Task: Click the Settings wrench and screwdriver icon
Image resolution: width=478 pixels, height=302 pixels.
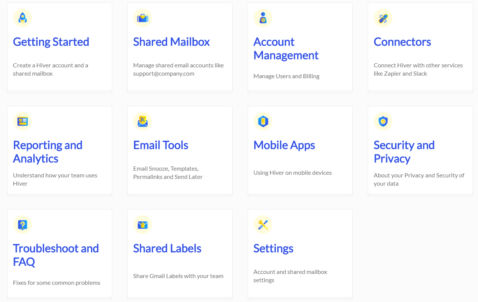Action: coord(263,225)
